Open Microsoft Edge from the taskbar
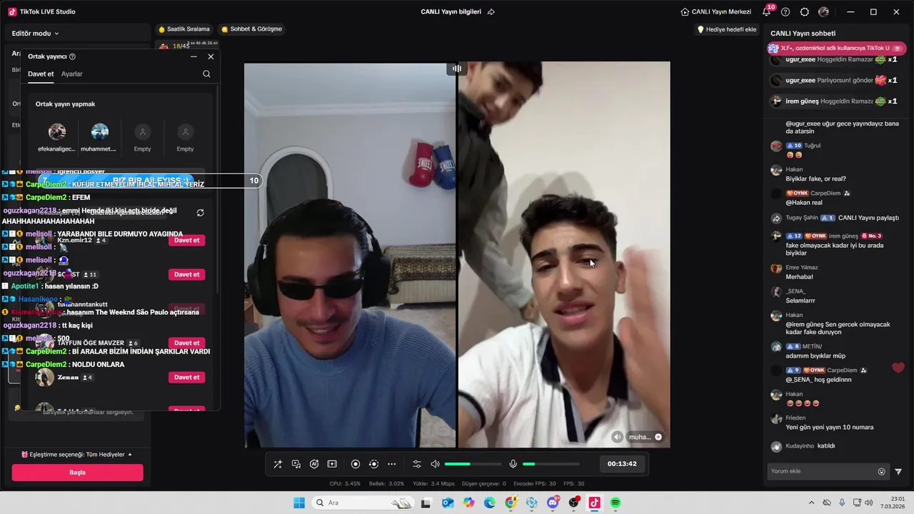The width and height of the screenshot is (914, 514). coord(490,503)
